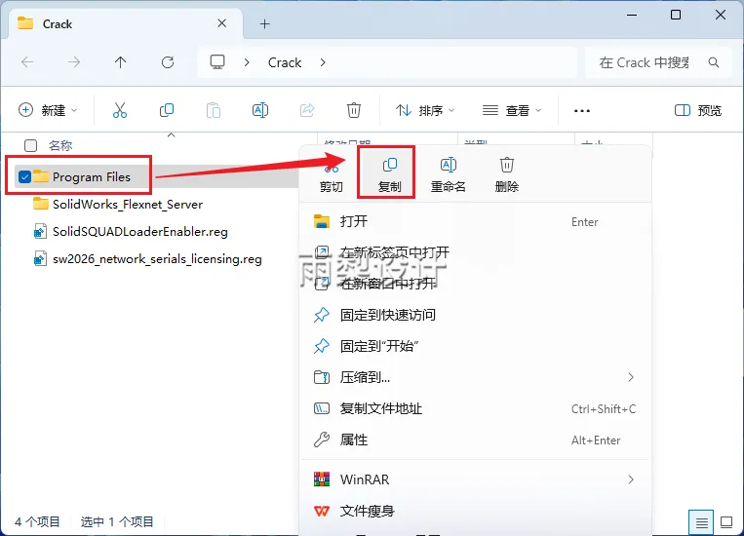This screenshot has height=536, width=744.
Task: Add a new tab with plus button
Action: coord(265,23)
